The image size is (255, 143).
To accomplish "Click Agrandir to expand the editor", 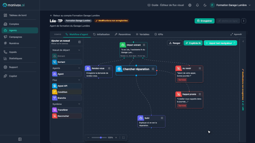I will 236,34.
